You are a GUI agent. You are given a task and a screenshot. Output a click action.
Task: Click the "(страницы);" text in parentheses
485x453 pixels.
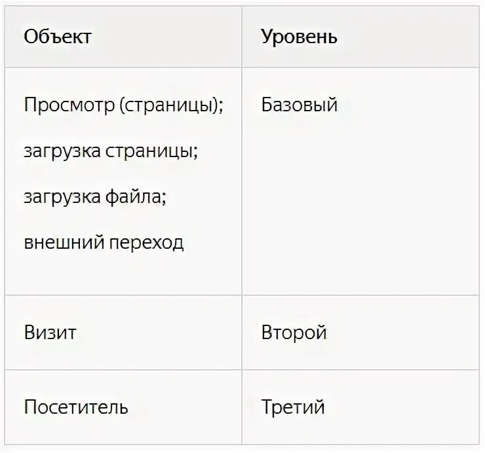tap(171, 105)
